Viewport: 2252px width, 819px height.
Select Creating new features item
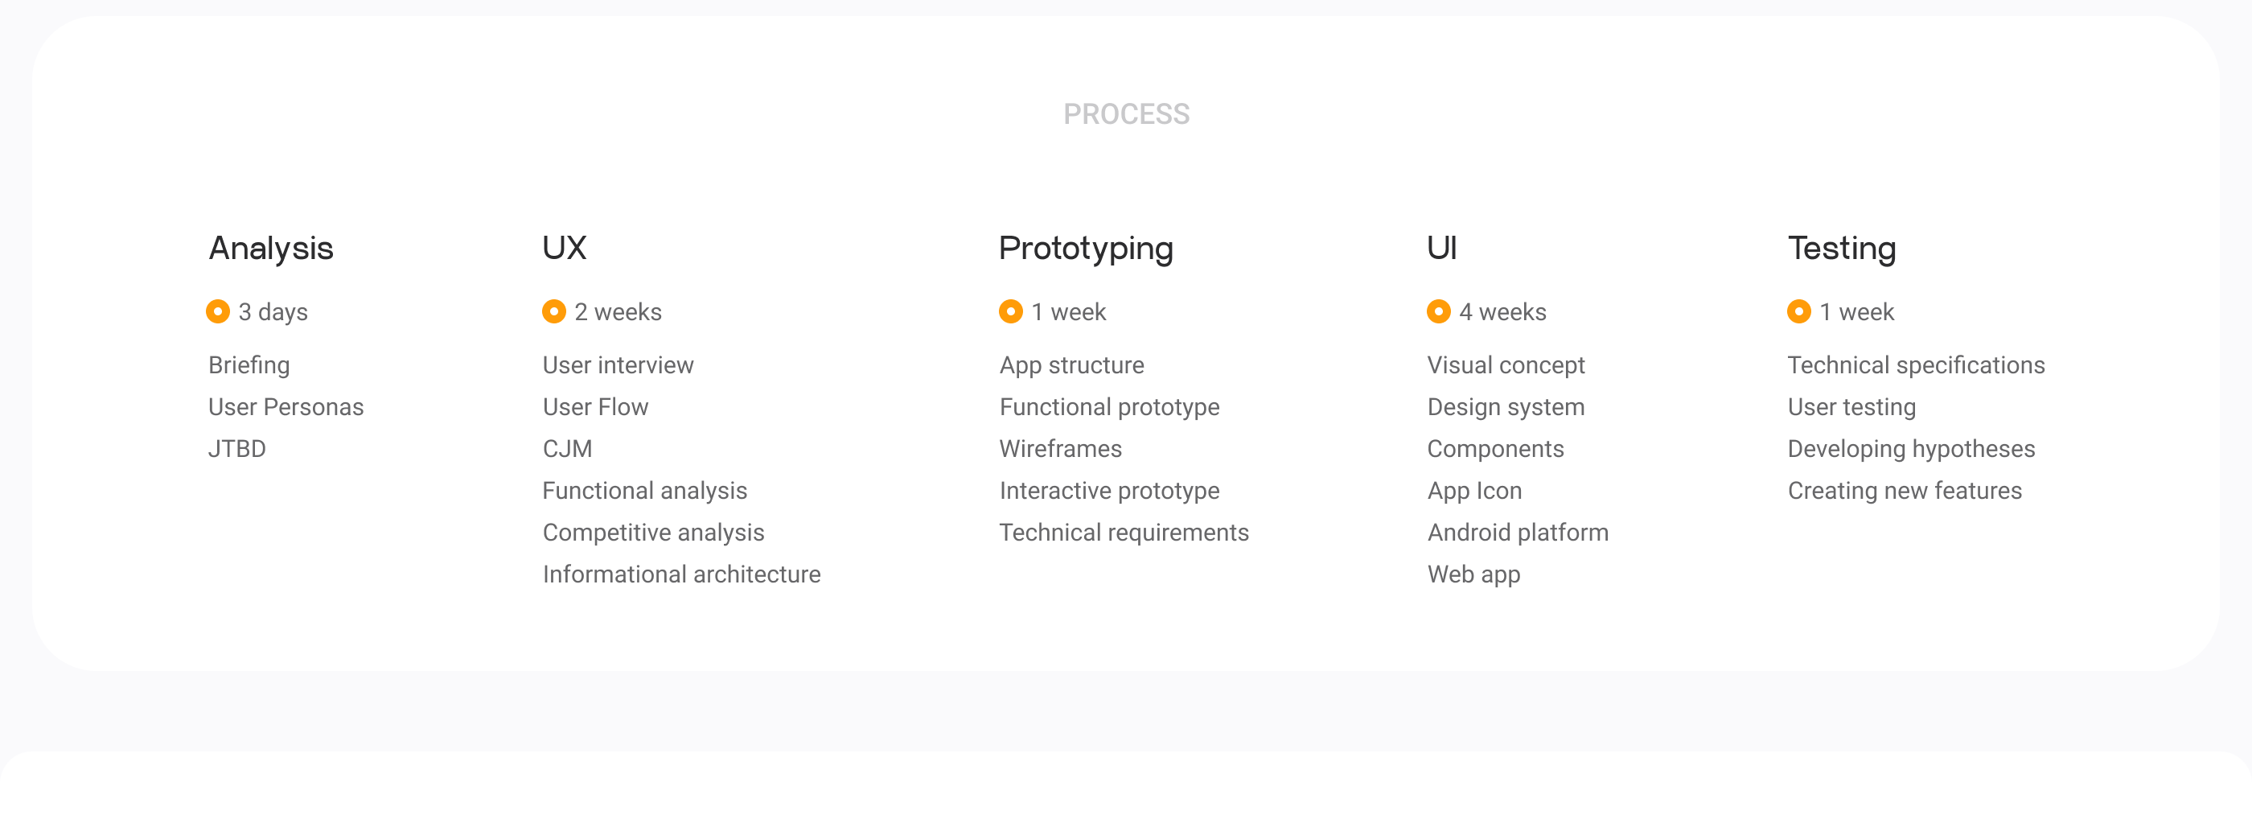1904,492
